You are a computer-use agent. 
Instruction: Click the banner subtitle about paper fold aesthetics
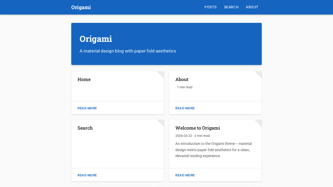pos(128,51)
